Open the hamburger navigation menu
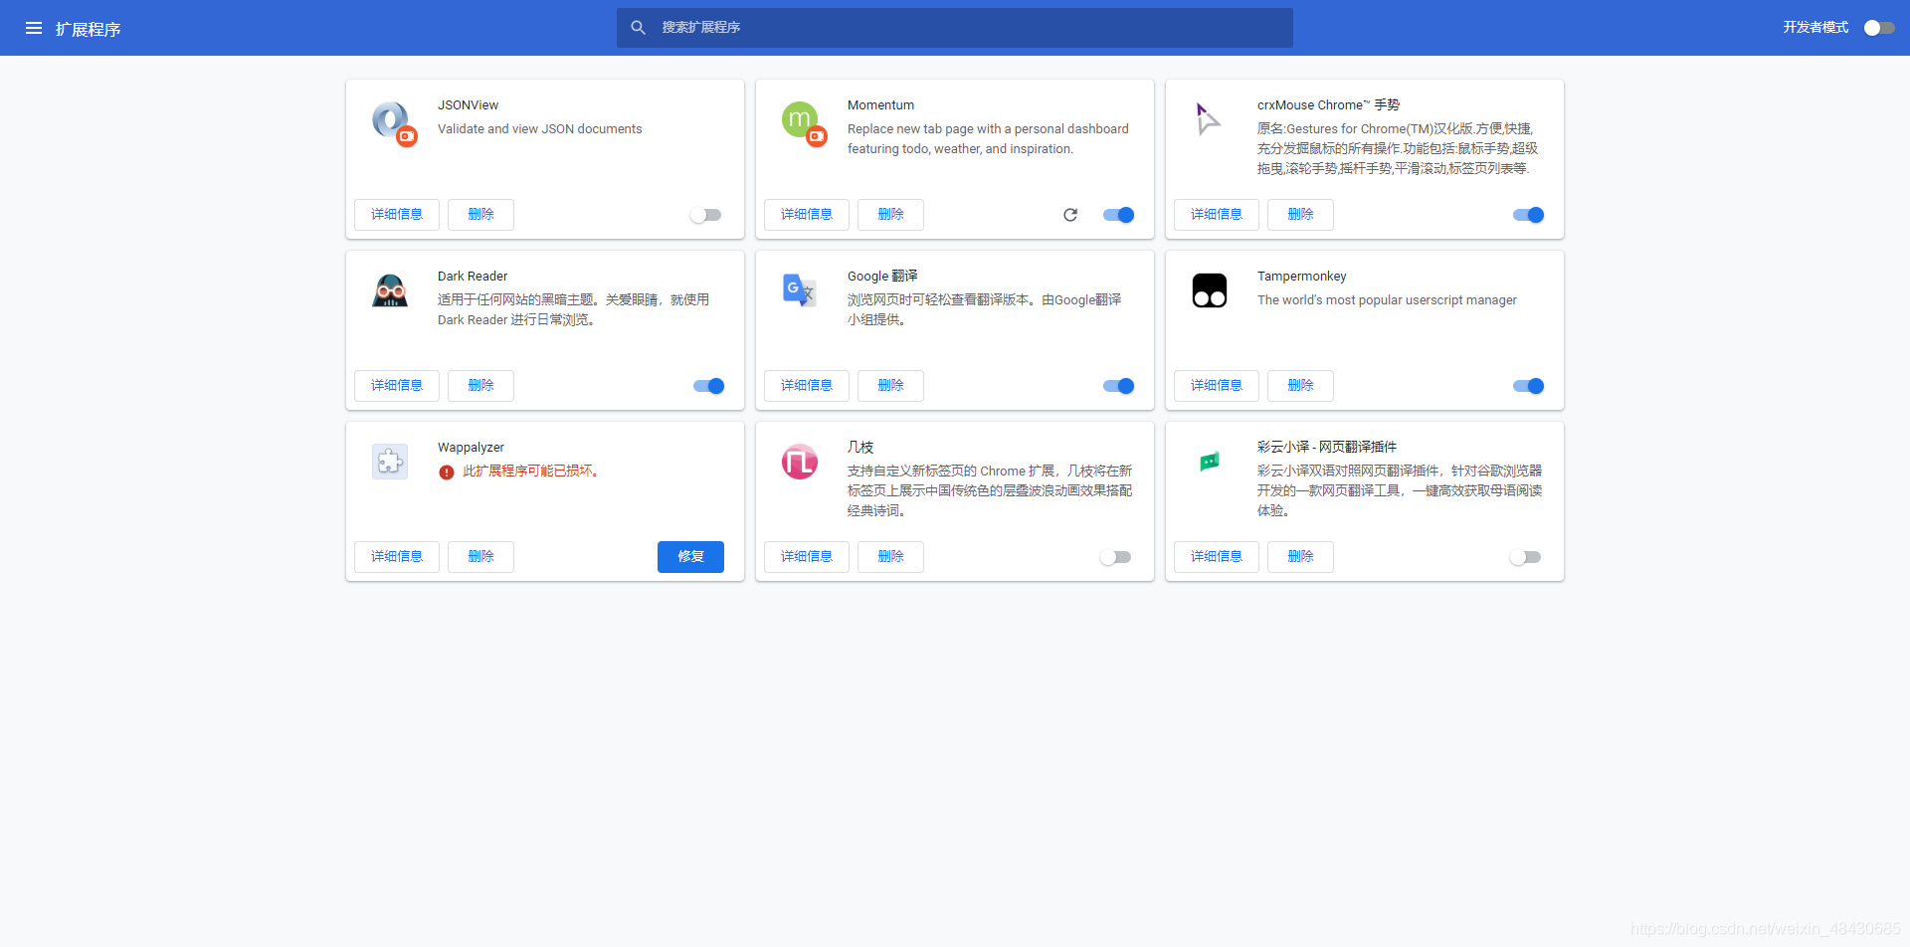Viewport: 1910px width, 947px height. pyautogui.click(x=34, y=28)
